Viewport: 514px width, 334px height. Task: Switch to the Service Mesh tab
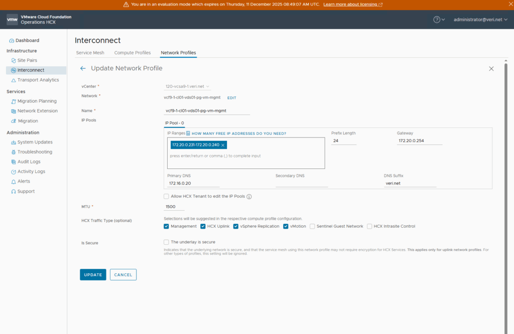pos(90,53)
